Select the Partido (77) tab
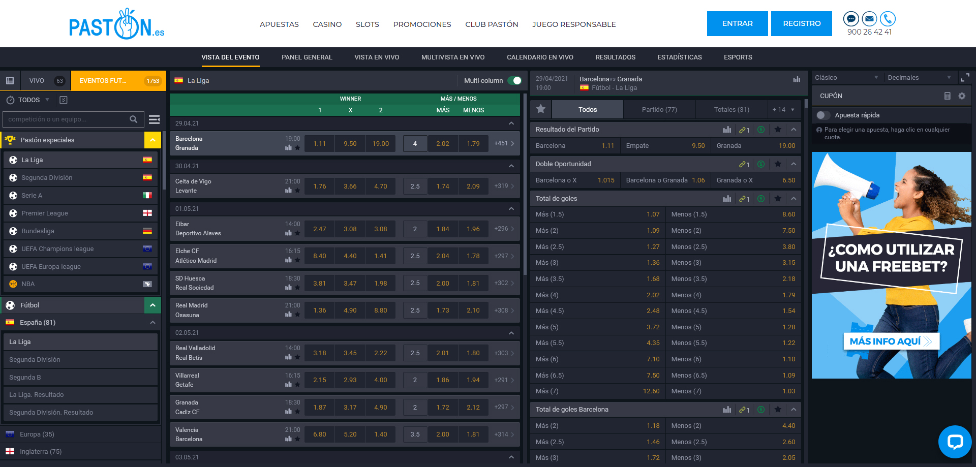 tap(659, 109)
